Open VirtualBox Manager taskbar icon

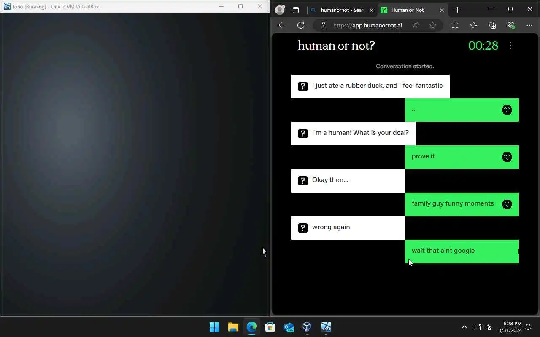click(307, 327)
